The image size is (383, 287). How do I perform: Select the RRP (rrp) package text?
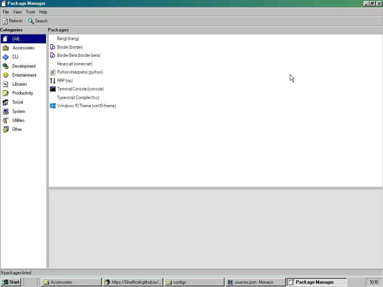(65, 81)
